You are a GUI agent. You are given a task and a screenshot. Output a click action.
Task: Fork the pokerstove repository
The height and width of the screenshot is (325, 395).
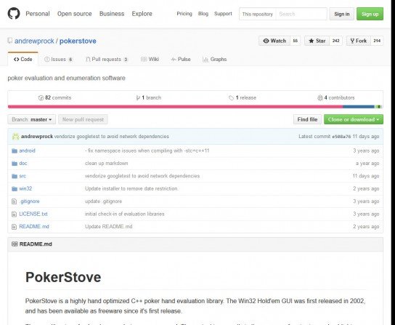point(359,41)
